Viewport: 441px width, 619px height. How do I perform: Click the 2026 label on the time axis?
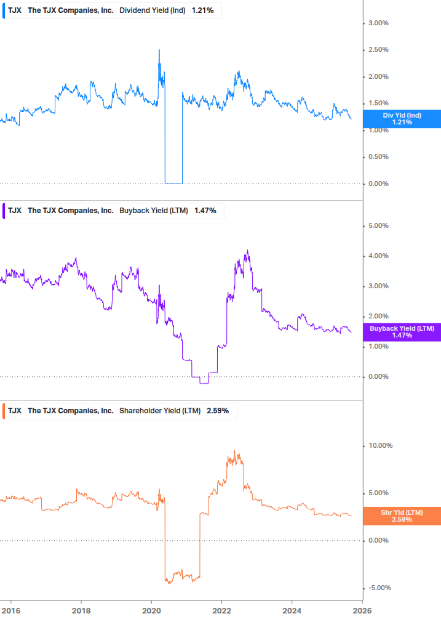362,611
